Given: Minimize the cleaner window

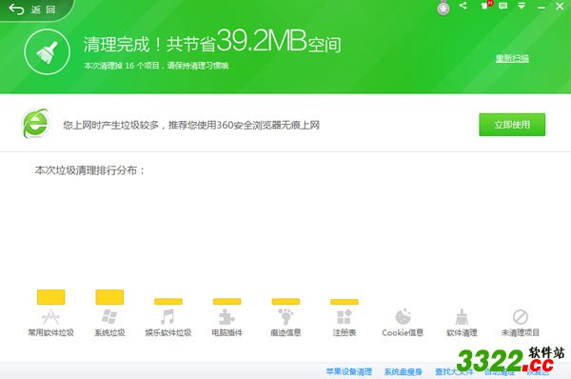Looking at the screenshot, I should pos(541,7).
